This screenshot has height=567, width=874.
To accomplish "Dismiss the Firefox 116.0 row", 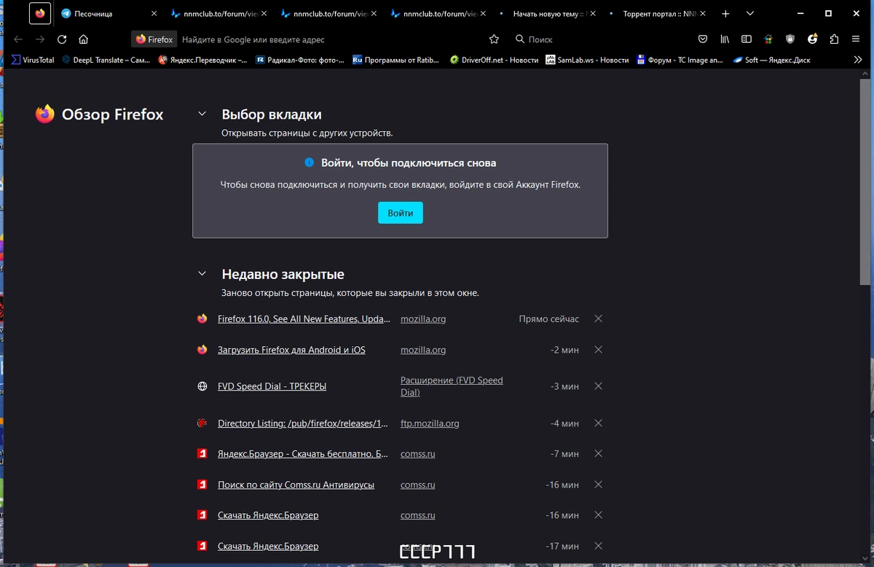I will (598, 319).
